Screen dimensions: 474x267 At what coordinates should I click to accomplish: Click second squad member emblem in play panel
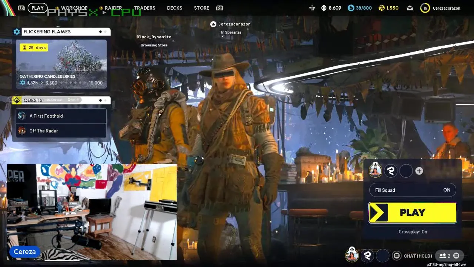click(x=391, y=171)
